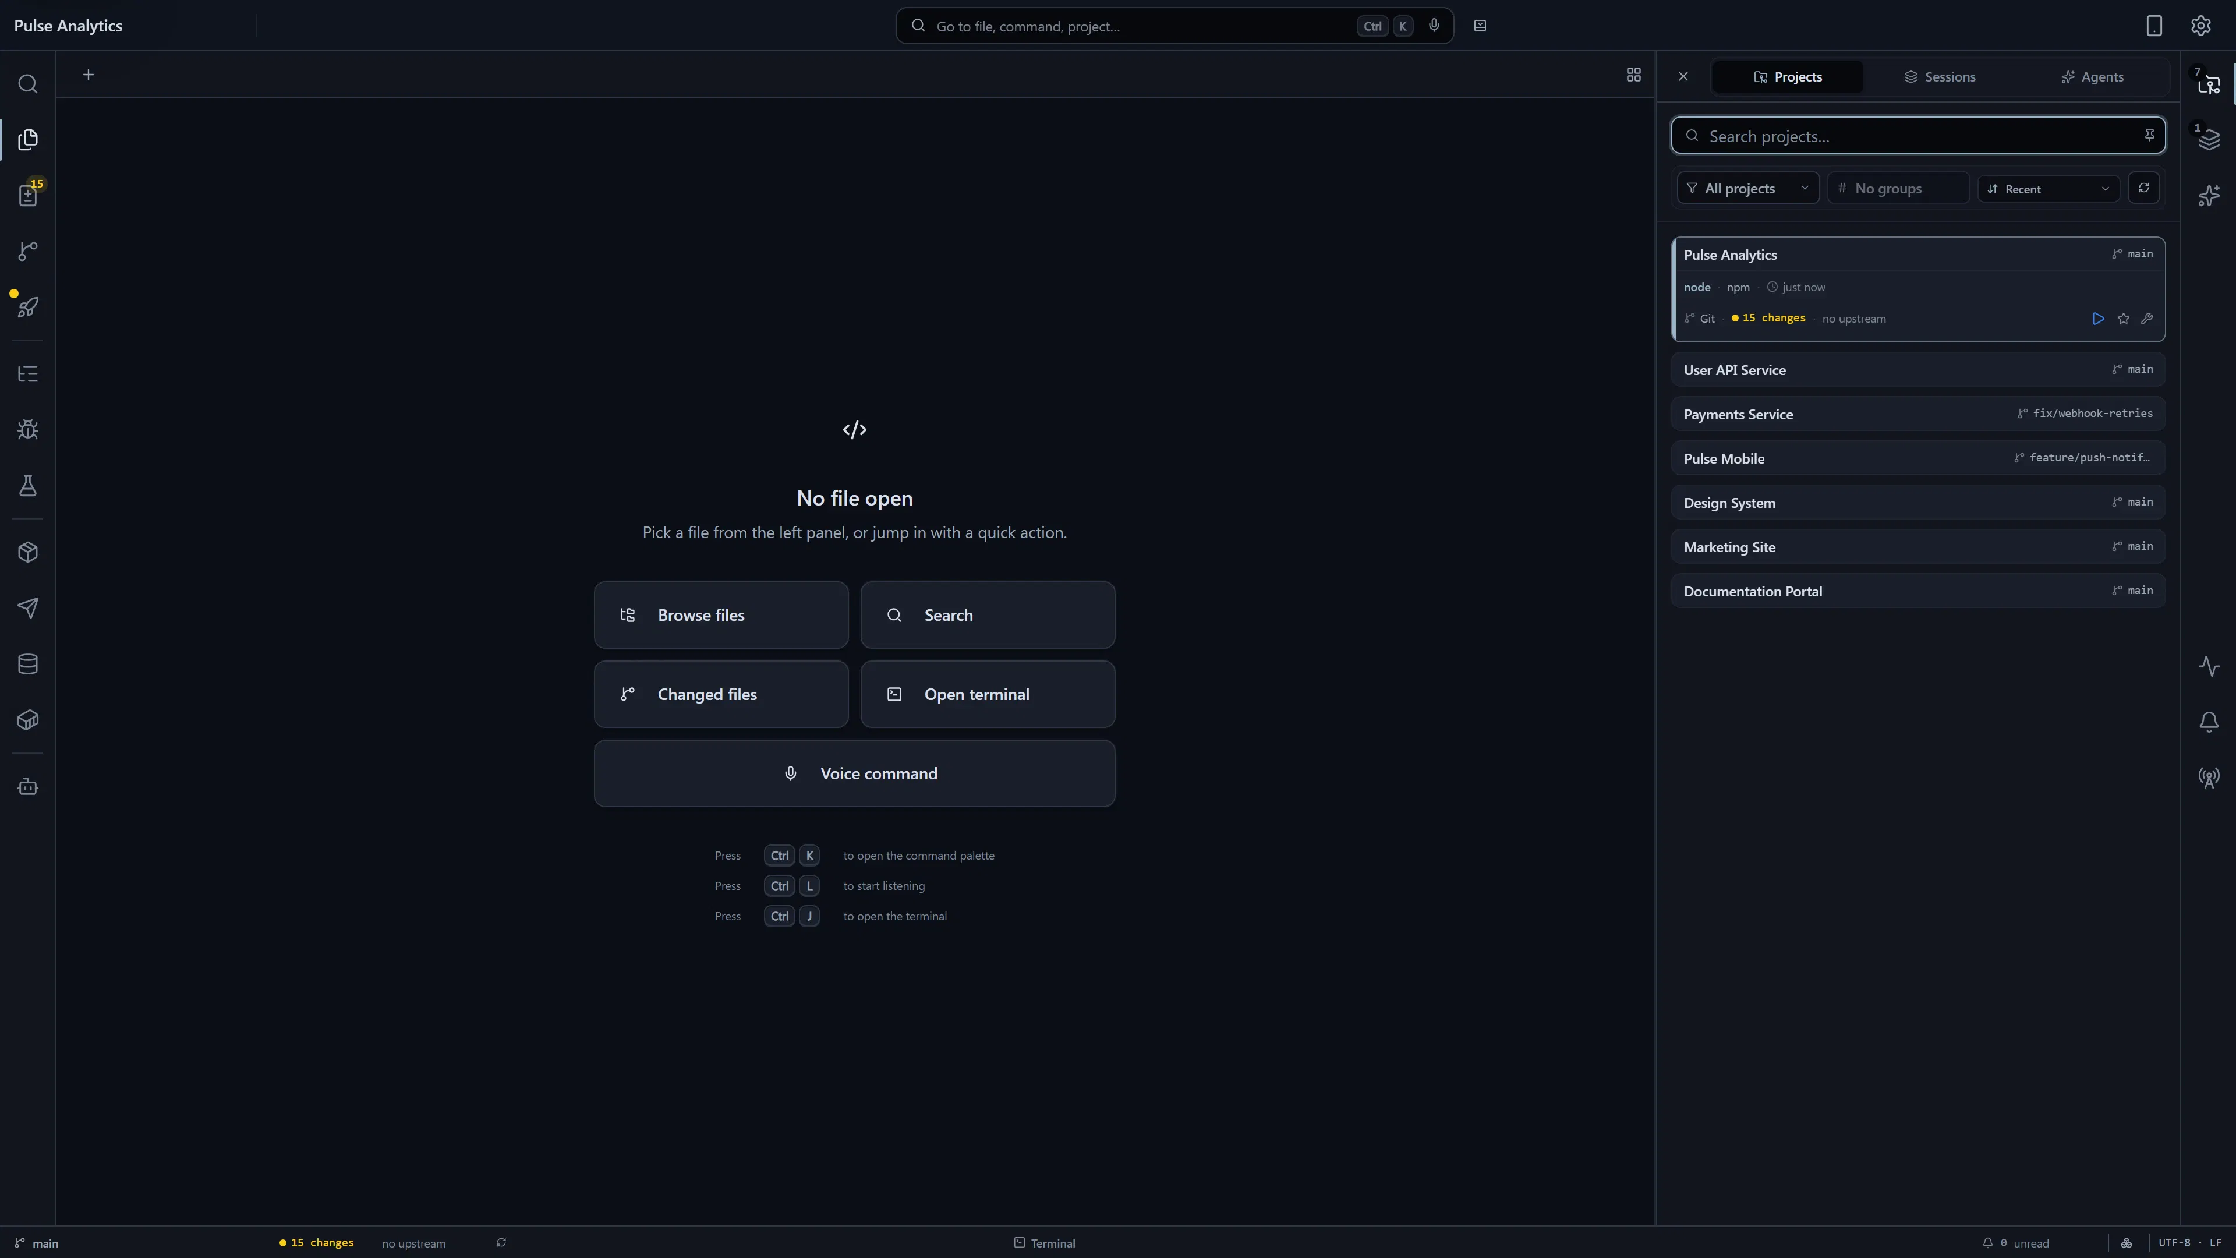Viewport: 2236px width, 1258px height.
Task: Open the mobile device preview icon
Action: coord(2154,26)
